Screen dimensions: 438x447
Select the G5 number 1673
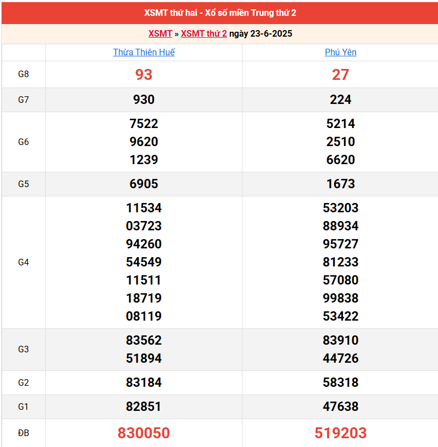point(340,184)
